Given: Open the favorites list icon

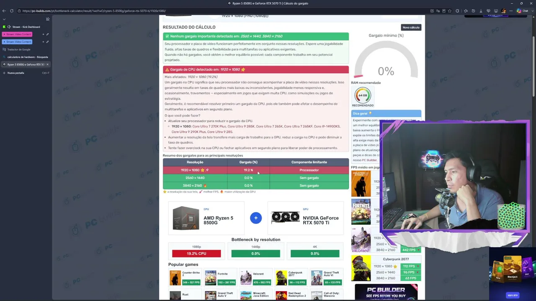Looking at the screenshot, I should [x=466, y=11].
